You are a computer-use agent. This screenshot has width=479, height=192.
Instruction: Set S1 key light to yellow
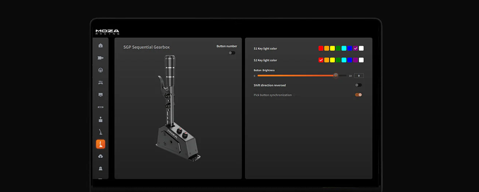pos(332,48)
